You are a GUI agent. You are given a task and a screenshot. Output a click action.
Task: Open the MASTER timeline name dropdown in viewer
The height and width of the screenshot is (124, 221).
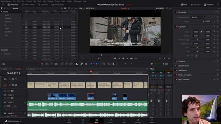(x=125, y=8)
